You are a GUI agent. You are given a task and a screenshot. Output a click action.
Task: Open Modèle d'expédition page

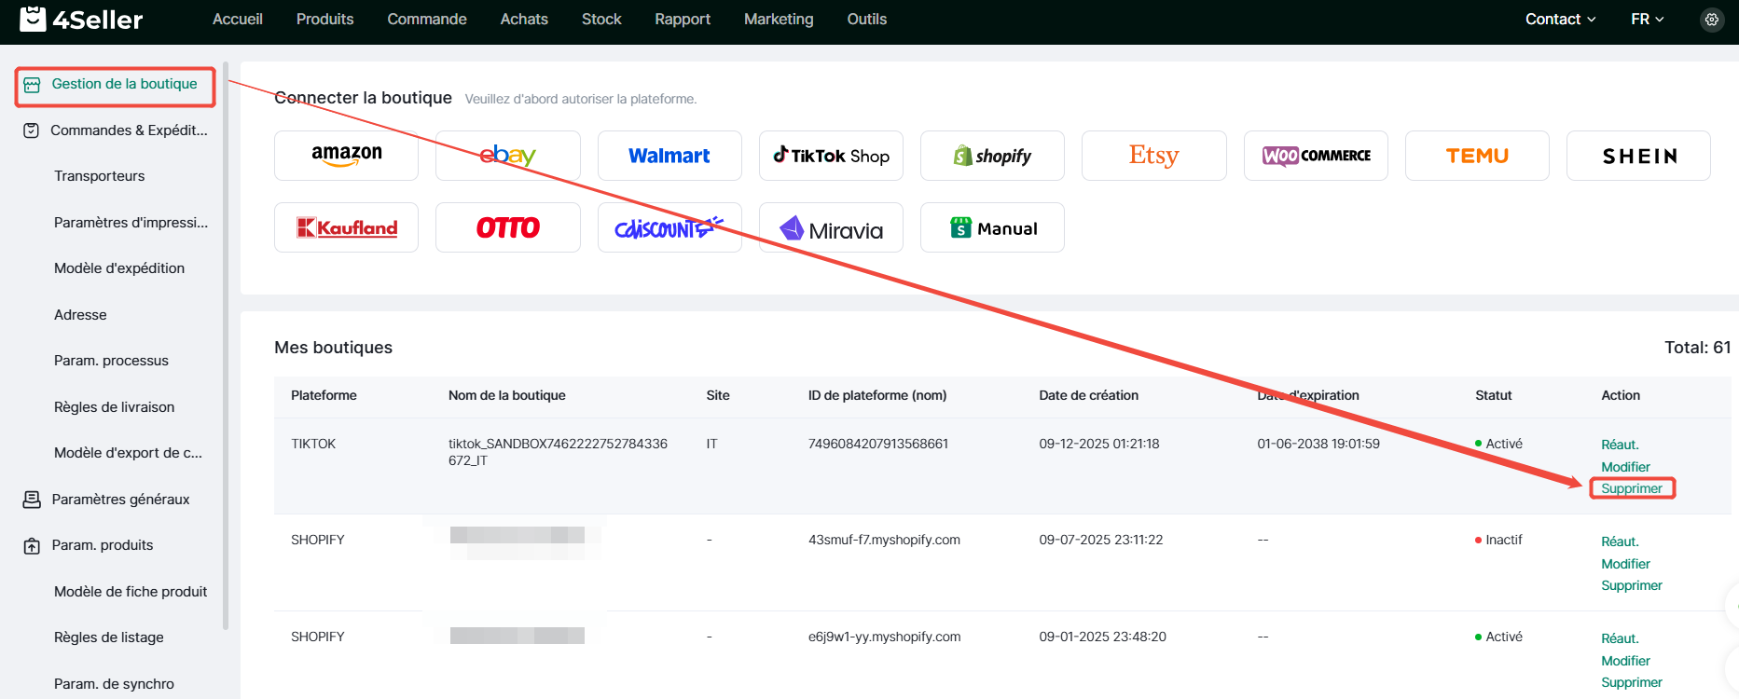click(x=119, y=268)
